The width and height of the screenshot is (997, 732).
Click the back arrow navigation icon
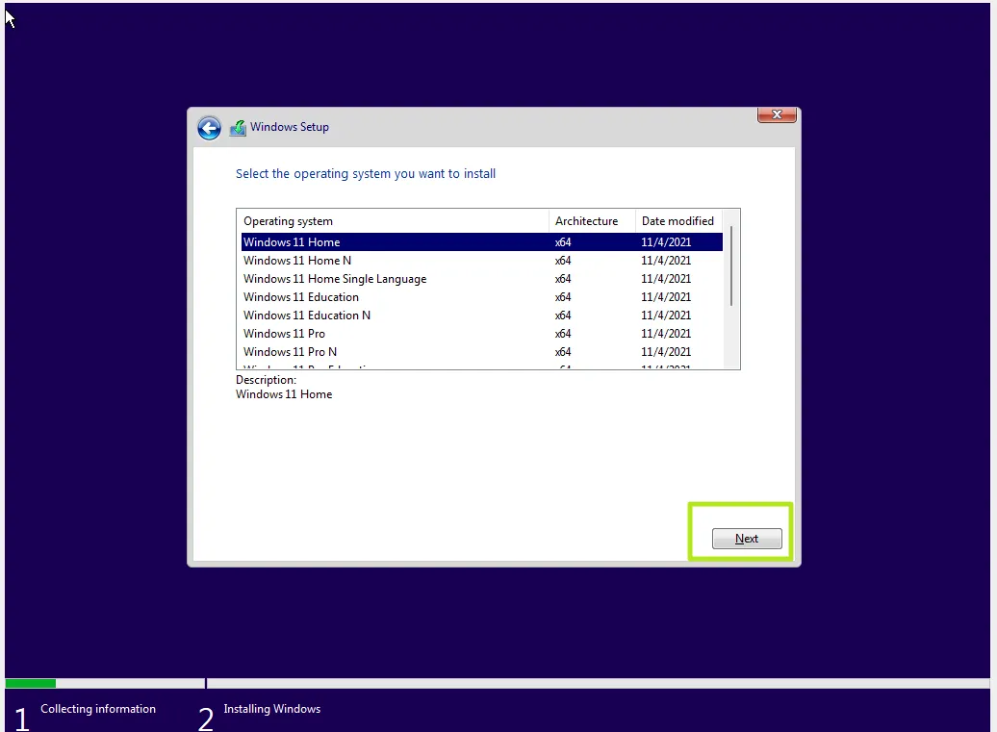209,127
